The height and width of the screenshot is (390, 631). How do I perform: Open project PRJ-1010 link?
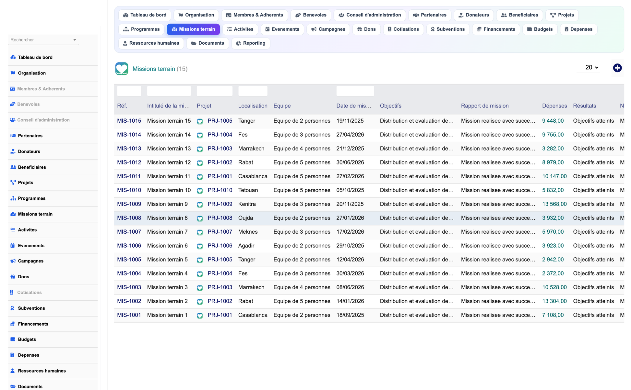(x=220, y=190)
